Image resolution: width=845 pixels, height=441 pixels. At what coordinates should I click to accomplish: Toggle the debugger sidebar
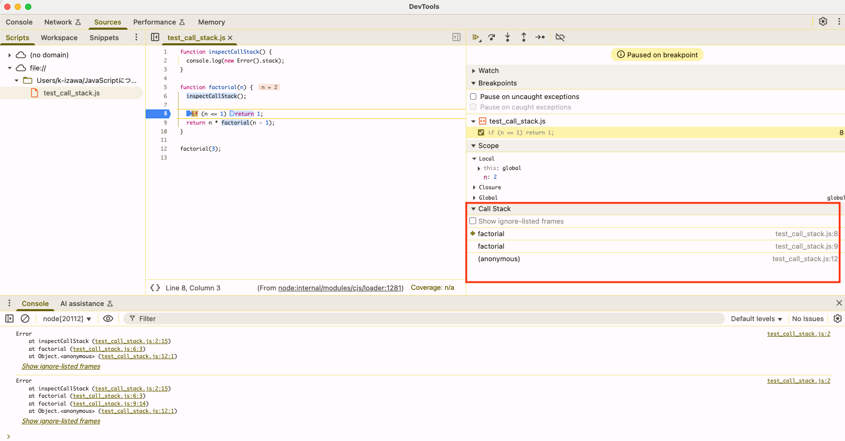(456, 37)
